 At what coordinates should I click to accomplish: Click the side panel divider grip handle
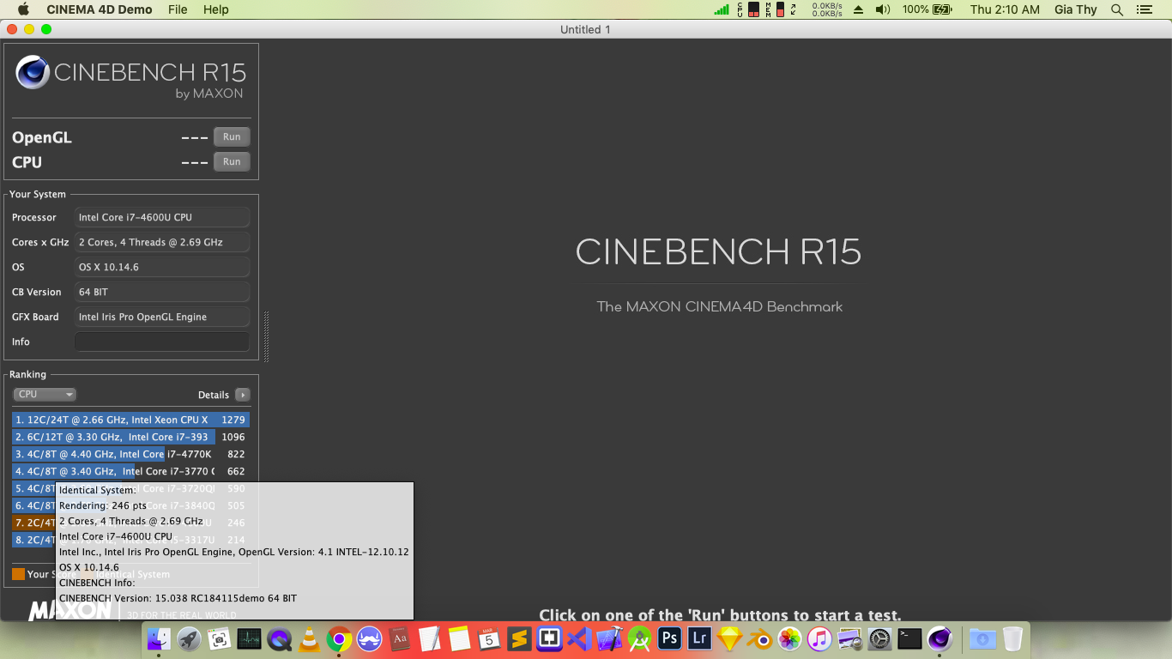click(x=266, y=336)
